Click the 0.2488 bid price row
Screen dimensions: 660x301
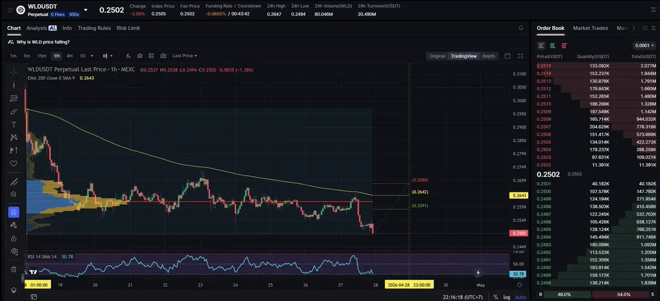[x=596, y=282]
